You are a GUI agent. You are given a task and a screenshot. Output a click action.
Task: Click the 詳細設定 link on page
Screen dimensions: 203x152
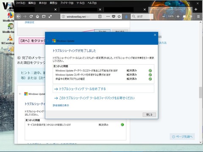click(x=30, y=22)
